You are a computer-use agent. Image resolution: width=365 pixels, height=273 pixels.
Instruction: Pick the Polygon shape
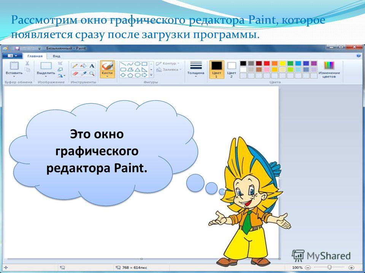click(130, 69)
